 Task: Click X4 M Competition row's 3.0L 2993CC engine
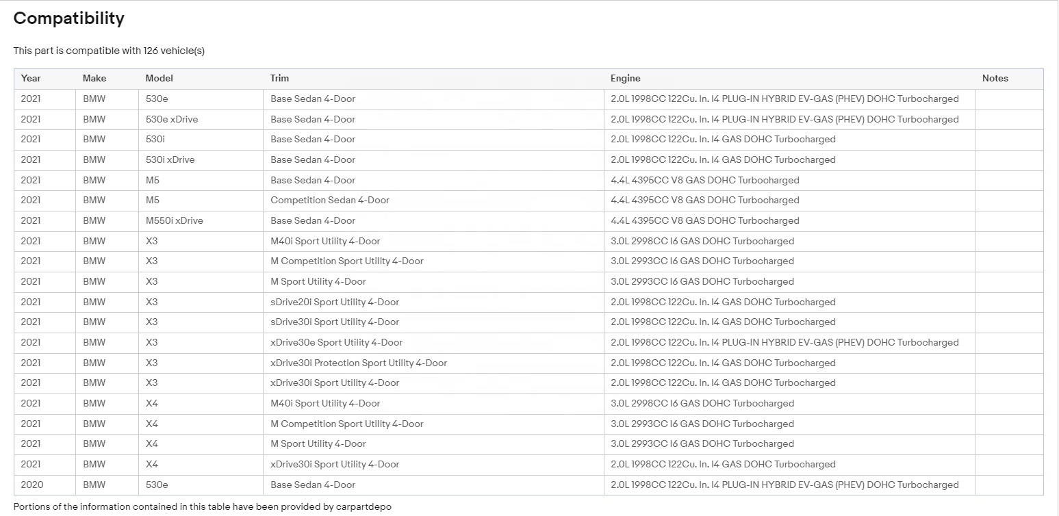702,424
